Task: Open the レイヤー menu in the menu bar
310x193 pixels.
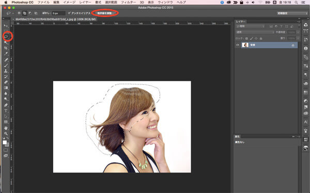Action: coord(85,3)
